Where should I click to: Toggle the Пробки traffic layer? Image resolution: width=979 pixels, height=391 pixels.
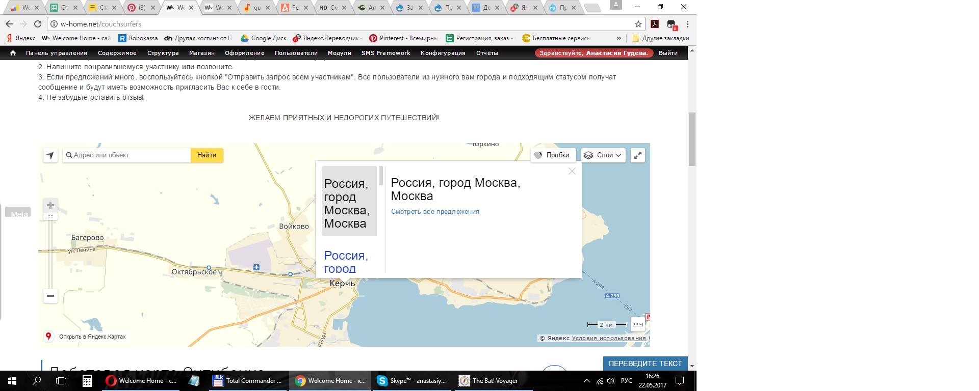553,155
